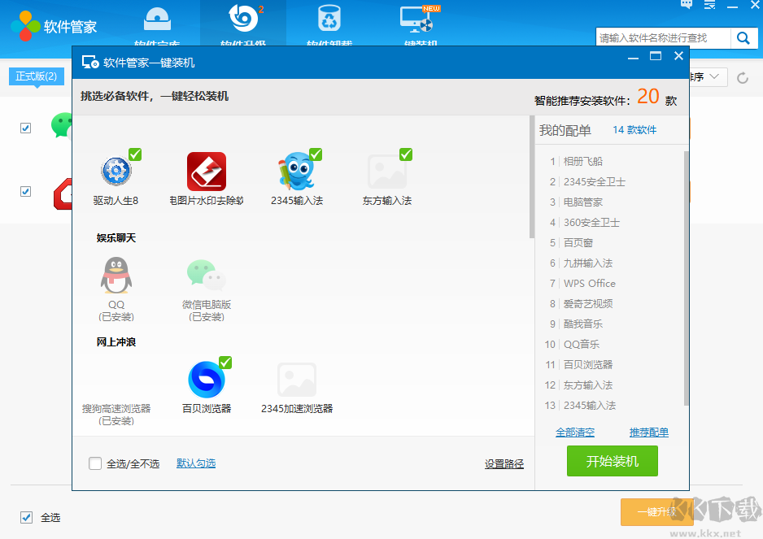The width and height of the screenshot is (763, 539).
Task: Open the main menu icon at top
Action: 709,5
